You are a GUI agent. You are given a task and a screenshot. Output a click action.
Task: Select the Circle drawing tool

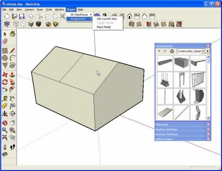5,58
